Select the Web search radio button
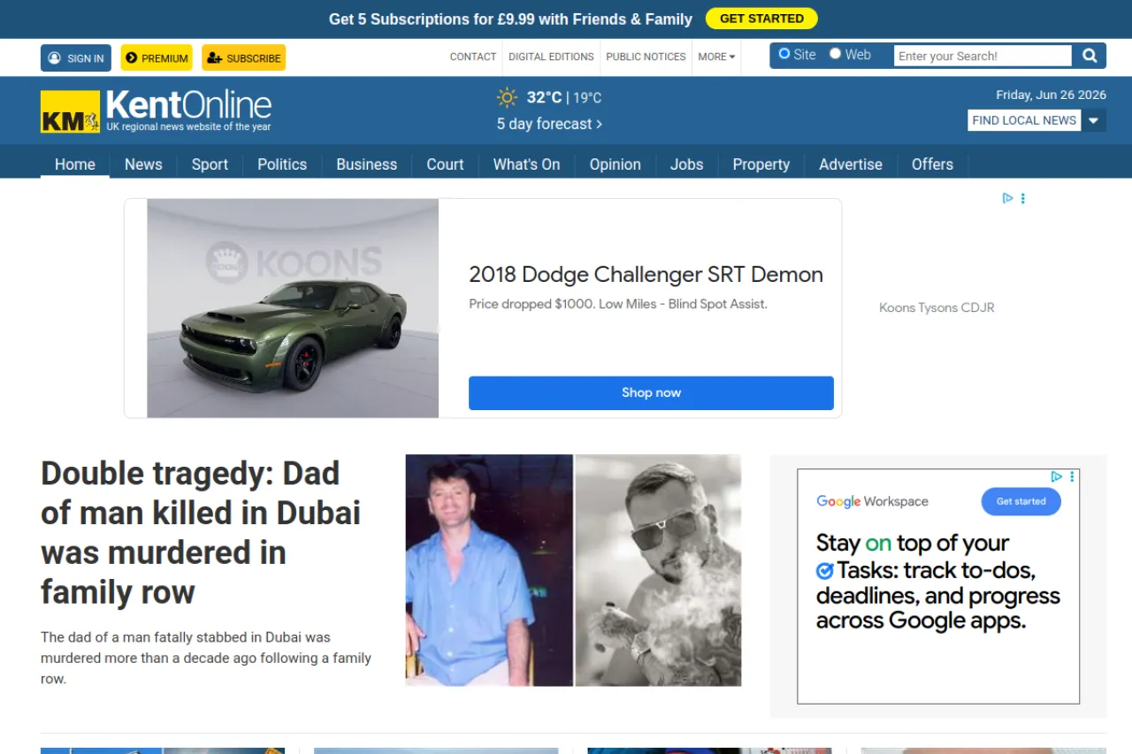 point(835,54)
